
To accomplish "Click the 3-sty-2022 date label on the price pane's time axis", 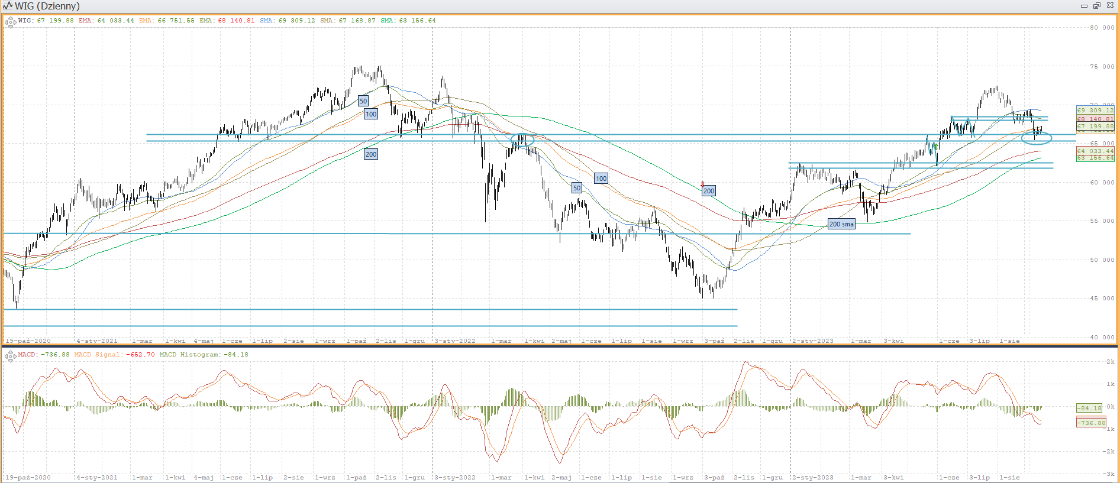I will click(454, 341).
